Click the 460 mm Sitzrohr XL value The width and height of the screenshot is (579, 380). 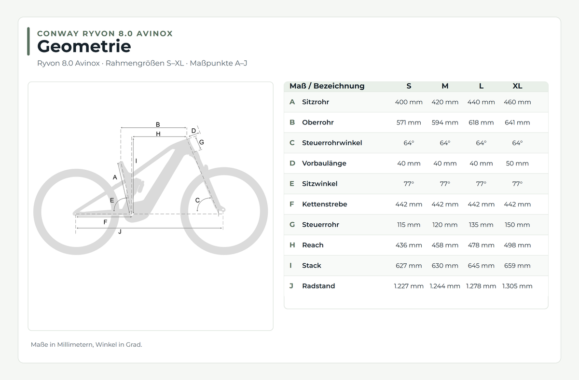point(517,102)
